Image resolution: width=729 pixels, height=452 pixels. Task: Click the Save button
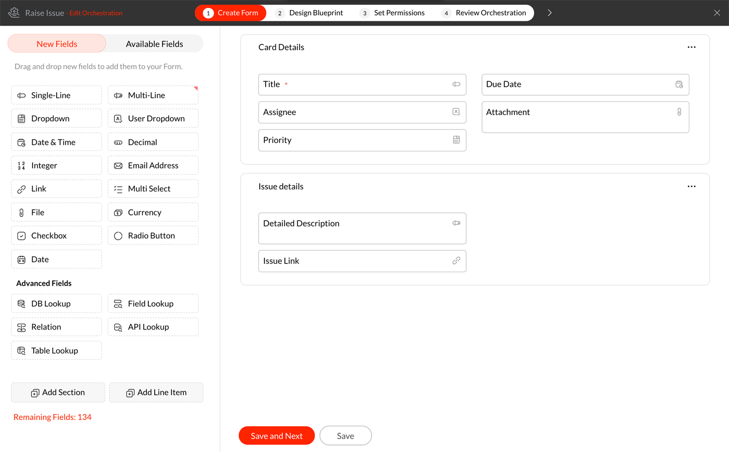[x=345, y=436]
